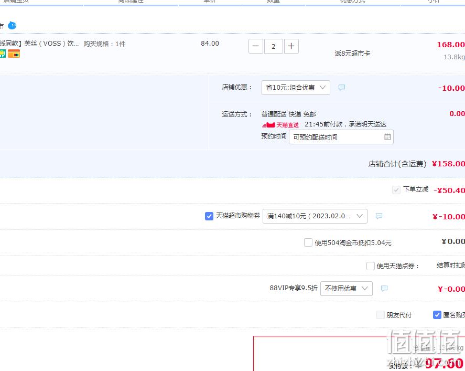Click the ¥-10.00 coupon discount amount
Screen dimensions: 465x371
(x=449, y=217)
